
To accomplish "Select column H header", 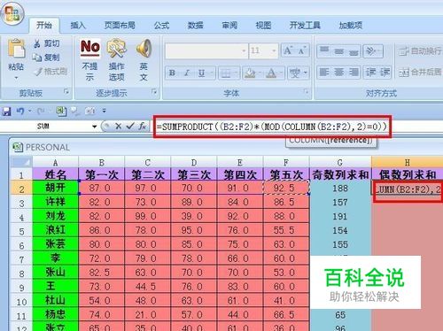I will click(407, 162).
